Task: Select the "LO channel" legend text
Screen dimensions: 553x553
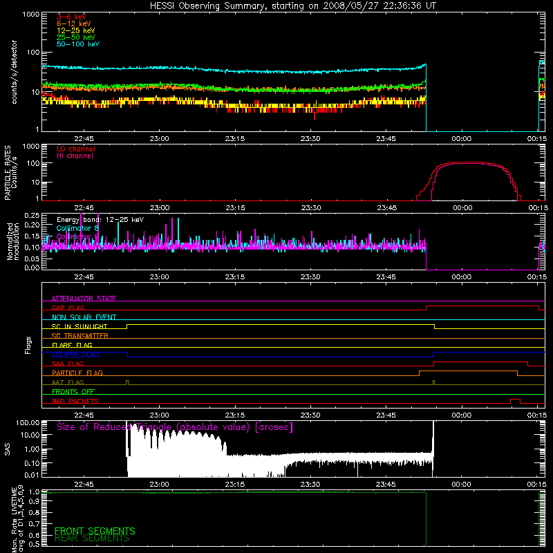Action: (x=76, y=149)
